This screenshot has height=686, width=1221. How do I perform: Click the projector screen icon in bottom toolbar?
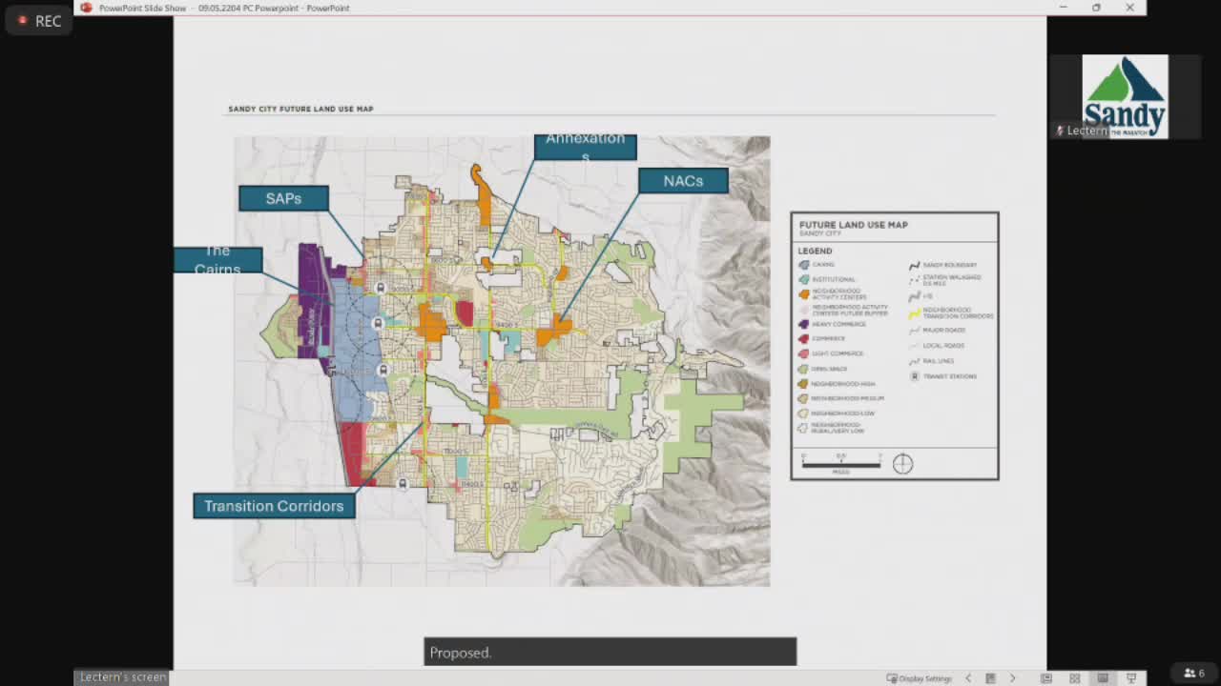(x=1130, y=677)
